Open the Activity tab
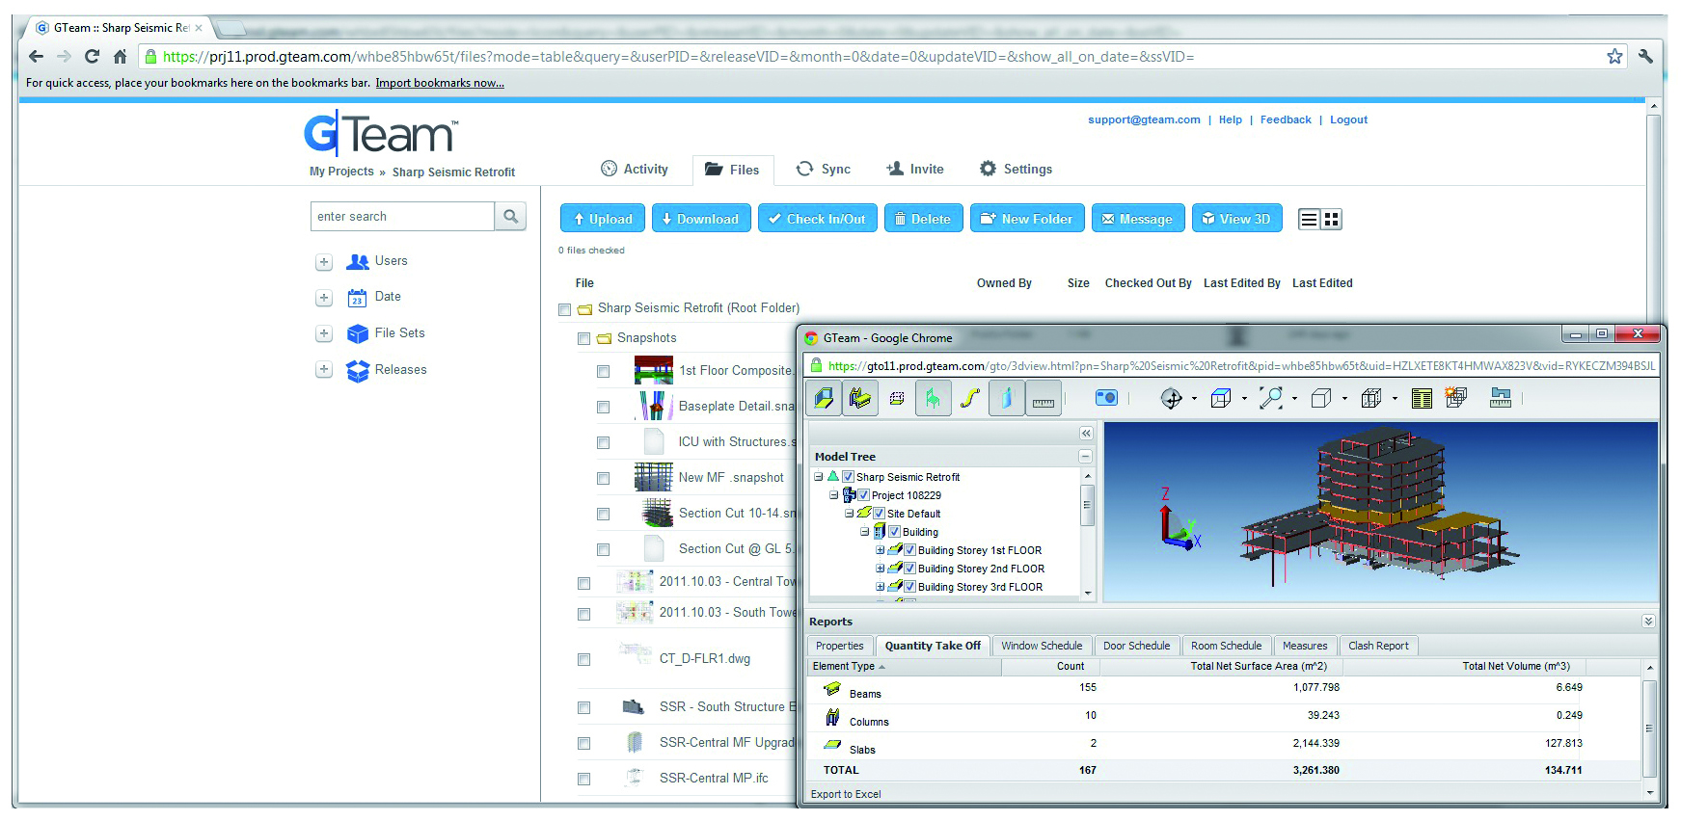This screenshot has width=1681, height=821. click(x=635, y=169)
